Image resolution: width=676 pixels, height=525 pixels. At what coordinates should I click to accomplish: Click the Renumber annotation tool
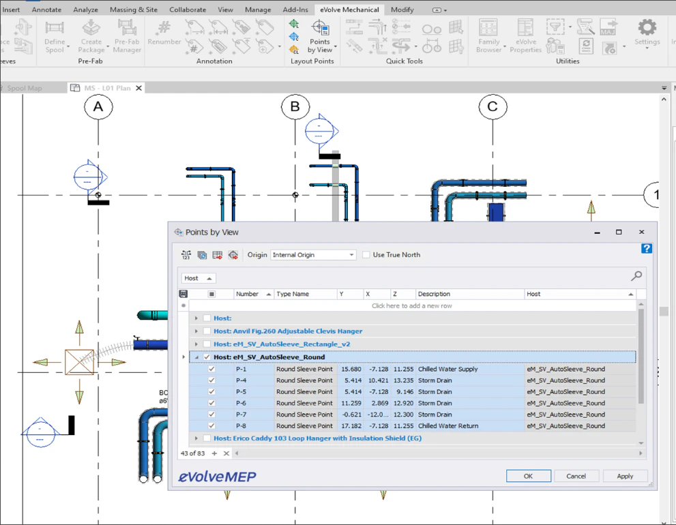[164, 33]
